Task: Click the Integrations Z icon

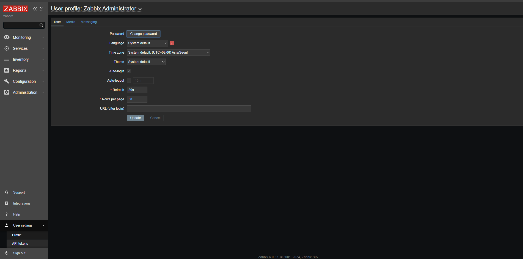Action: click(x=7, y=203)
